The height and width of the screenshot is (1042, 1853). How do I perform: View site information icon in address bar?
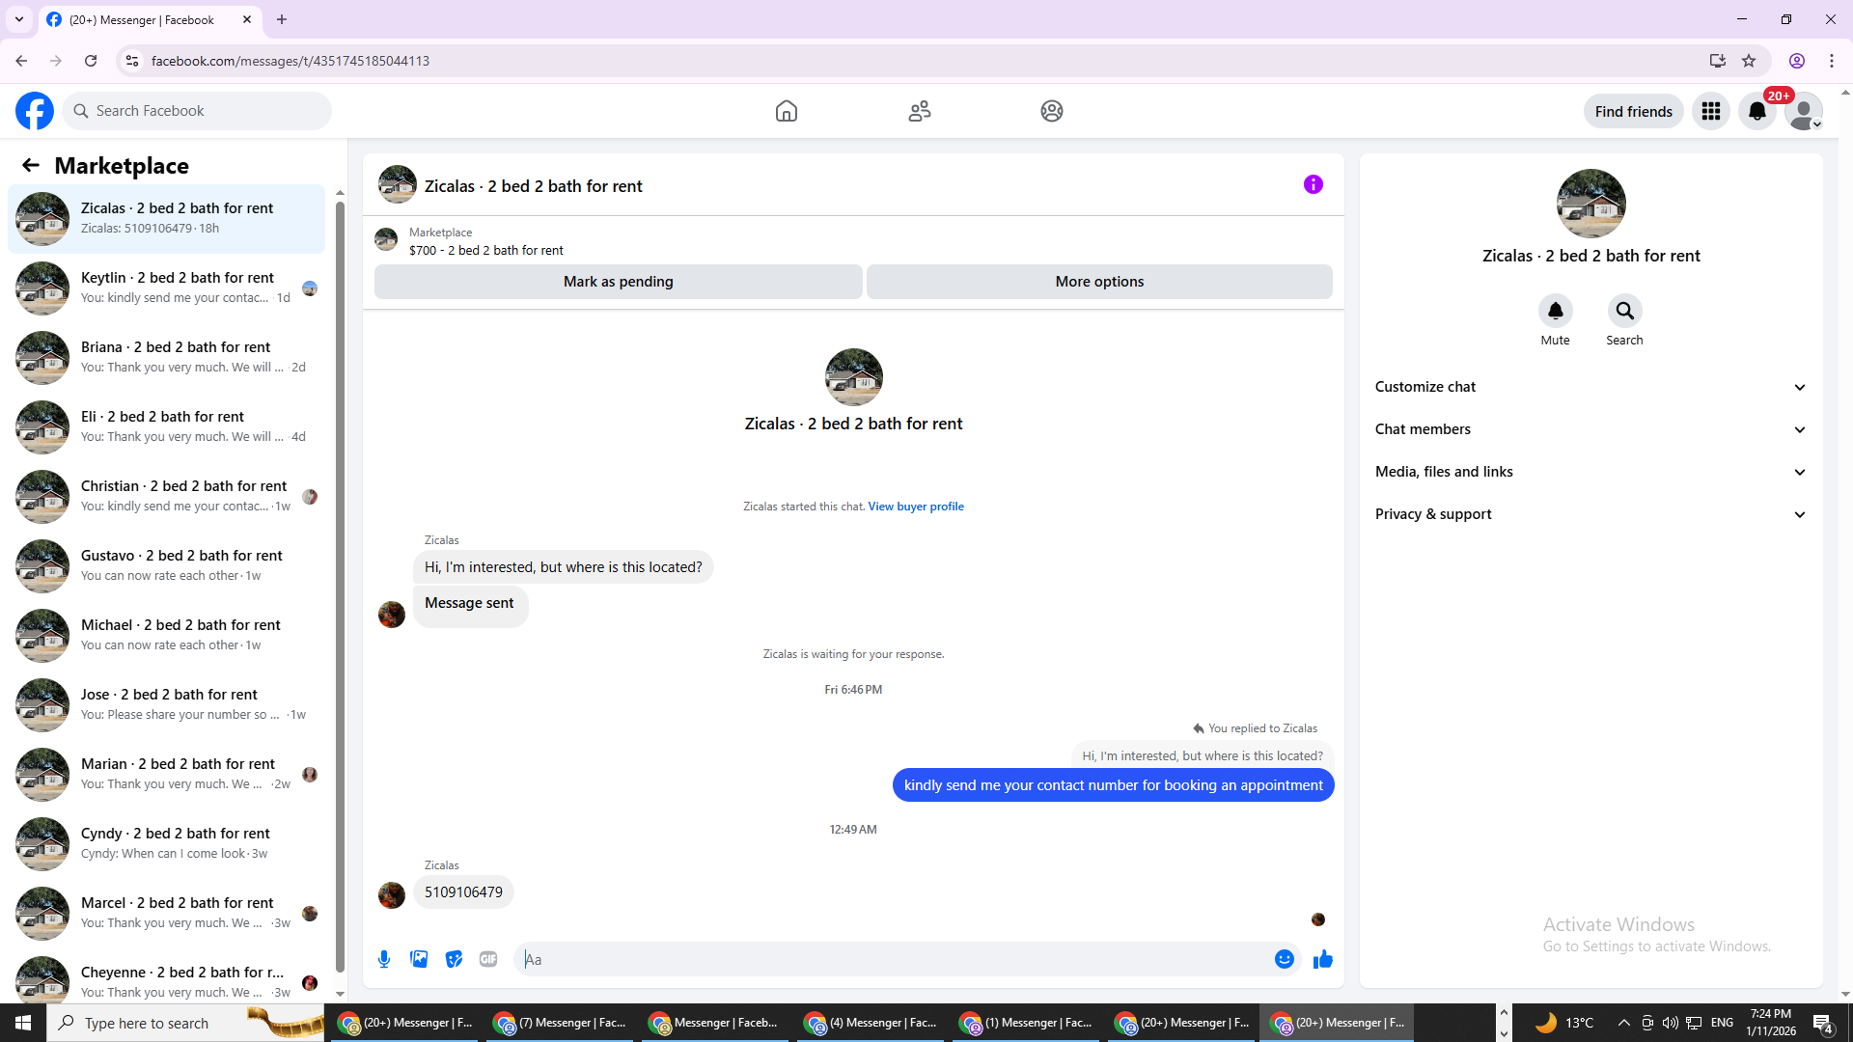point(132,61)
